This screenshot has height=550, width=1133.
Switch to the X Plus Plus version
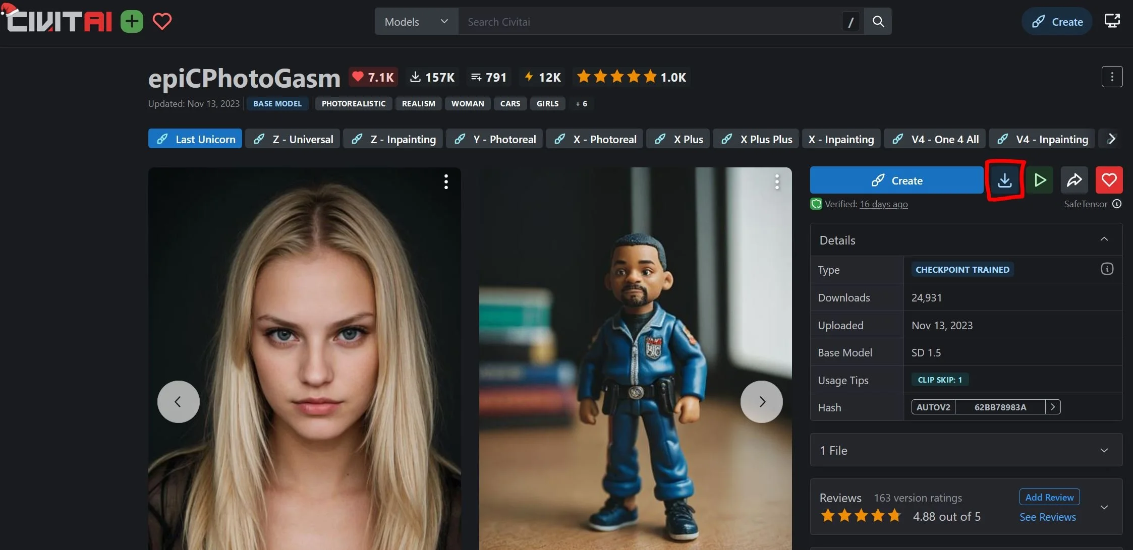[756, 139]
